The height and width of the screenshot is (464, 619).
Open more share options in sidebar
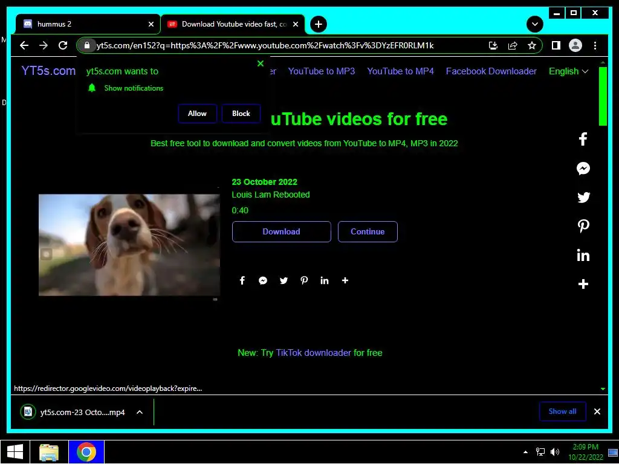[x=583, y=284]
